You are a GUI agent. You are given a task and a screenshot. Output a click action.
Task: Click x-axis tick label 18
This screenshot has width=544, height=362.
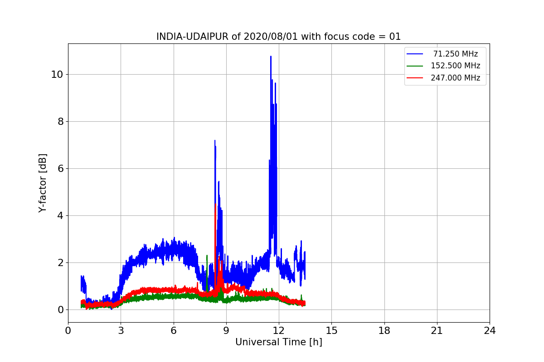tap(384, 331)
